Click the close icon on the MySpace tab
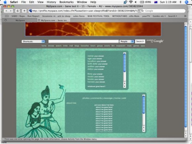This screenshot has height=144, width=192. pos(6,20)
